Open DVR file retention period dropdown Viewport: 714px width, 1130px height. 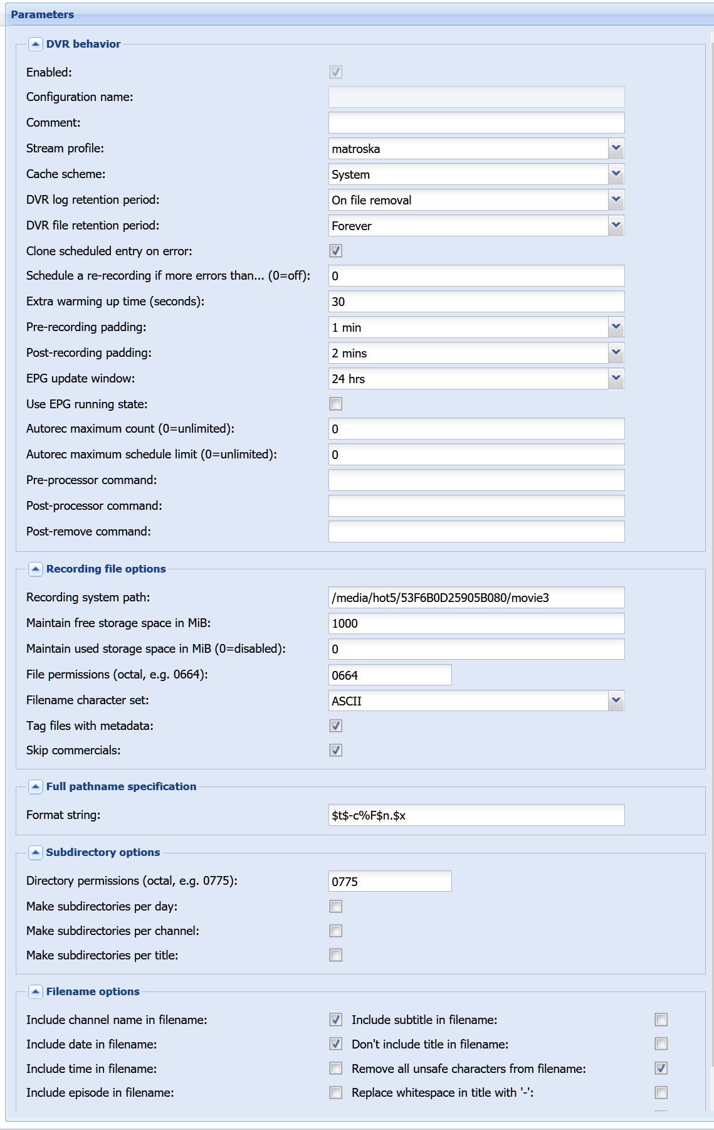(x=616, y=226)
